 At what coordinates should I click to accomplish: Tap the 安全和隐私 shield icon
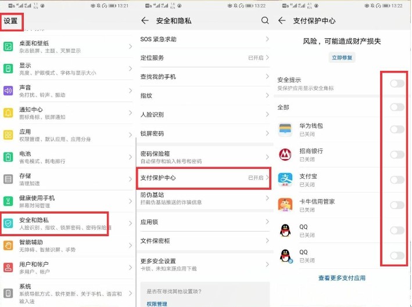pos(8,223)
